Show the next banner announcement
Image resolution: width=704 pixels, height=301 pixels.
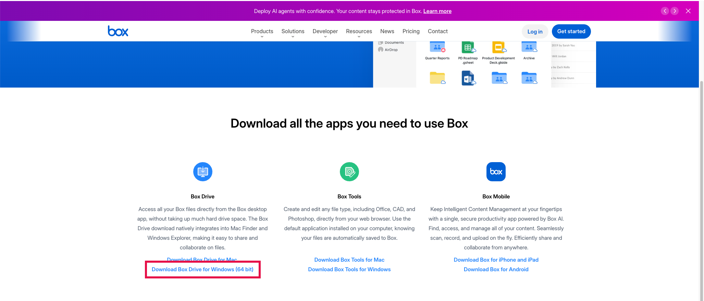pyautogui.click(x=675, y=11)
